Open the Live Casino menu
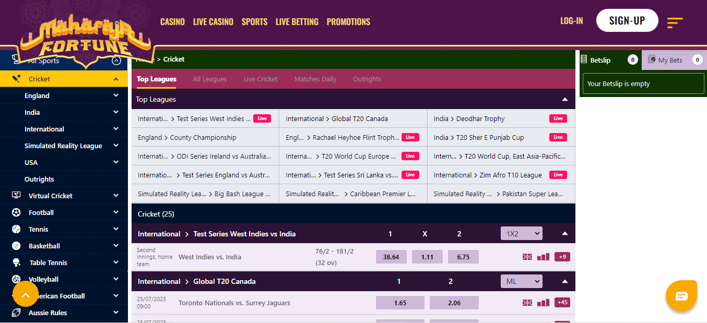707x323 pixels. (213, 21)
